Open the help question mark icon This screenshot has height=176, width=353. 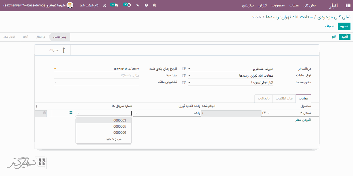pos(146,5)
